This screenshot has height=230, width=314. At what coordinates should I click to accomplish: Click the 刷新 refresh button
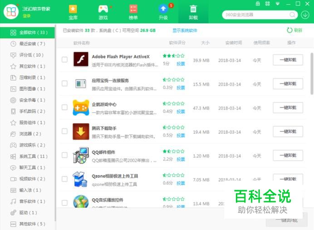[x=294, y=30]
